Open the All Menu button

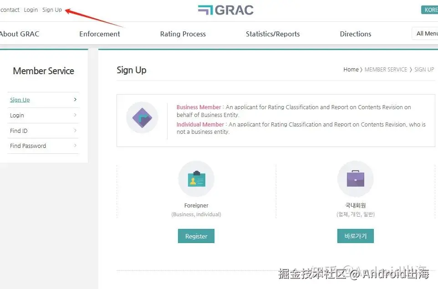pyautogui.click(x=425, y=34)
